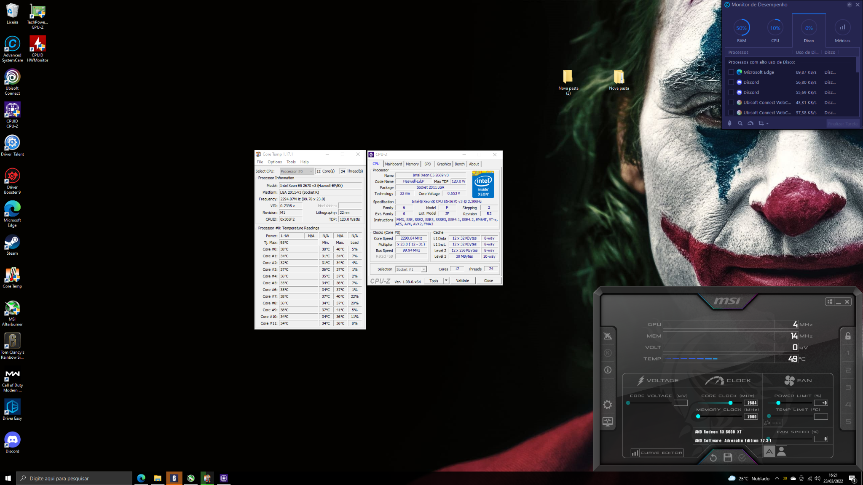Click the speedometer icon in Monitor de Desempenho
This screenshot has width=863, height=485.
click(750, 123)
